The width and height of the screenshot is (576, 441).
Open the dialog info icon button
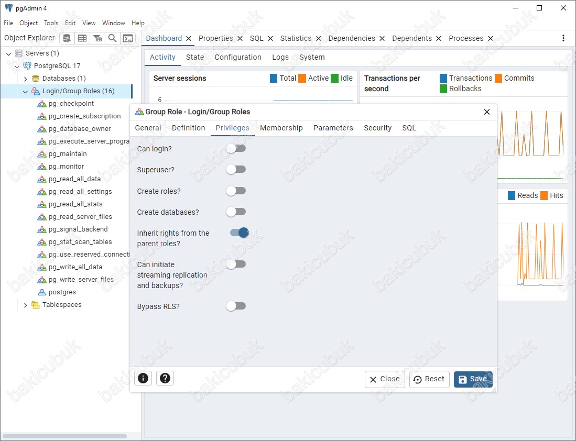point(143,378)
